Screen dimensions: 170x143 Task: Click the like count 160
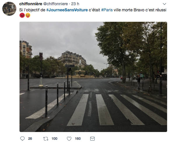click(x=78, y=139)
